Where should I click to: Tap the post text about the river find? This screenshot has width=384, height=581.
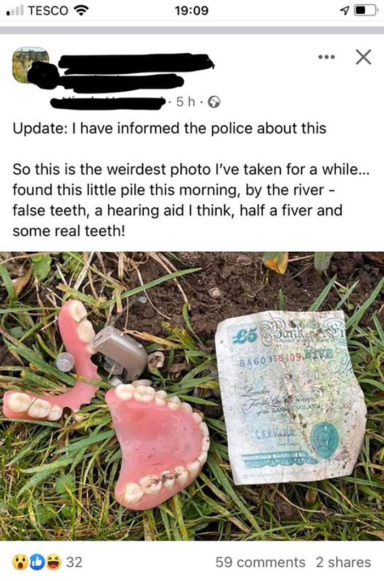pos(191,200)
